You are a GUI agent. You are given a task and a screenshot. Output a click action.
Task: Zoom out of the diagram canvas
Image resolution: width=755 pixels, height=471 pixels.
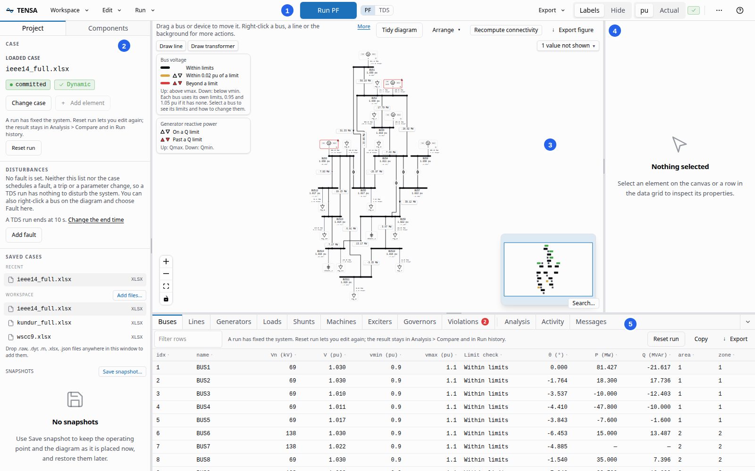pos(166,274)
